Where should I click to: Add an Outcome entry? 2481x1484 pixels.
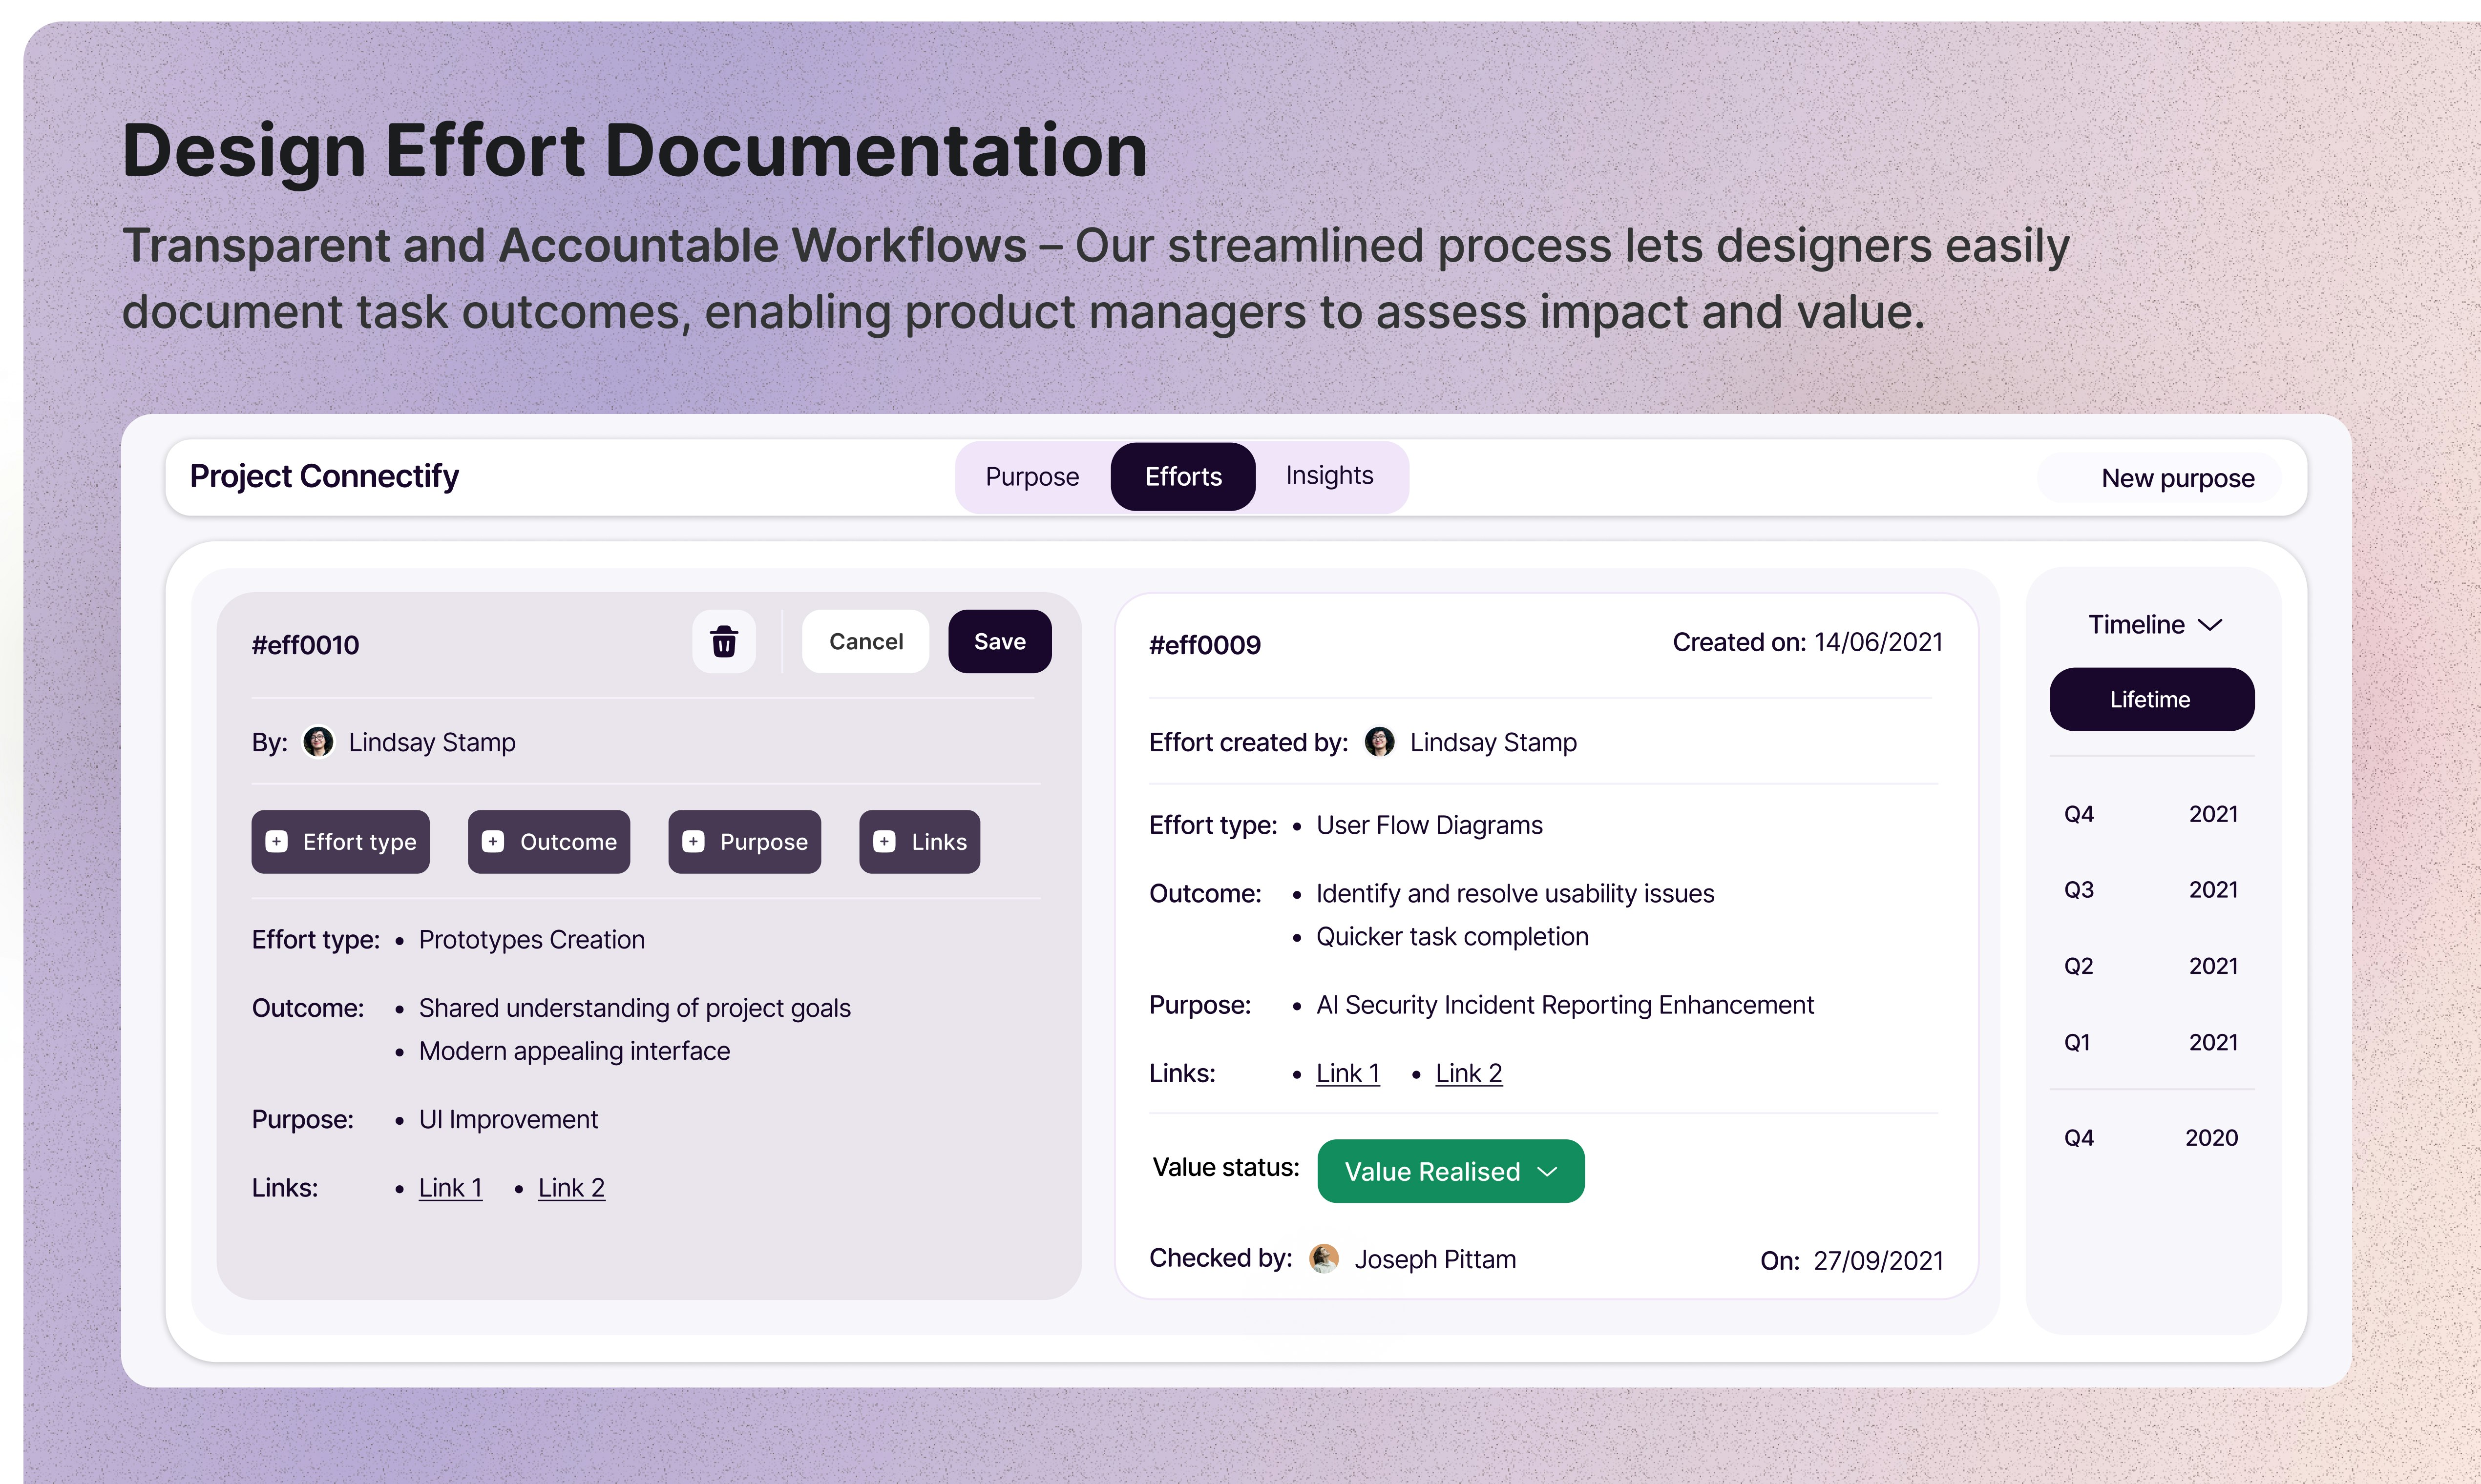(x=549, y=842)
